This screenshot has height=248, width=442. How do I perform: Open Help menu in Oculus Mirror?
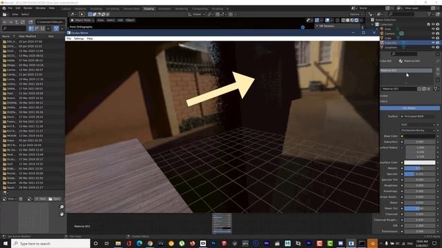[x=90, y=39]
